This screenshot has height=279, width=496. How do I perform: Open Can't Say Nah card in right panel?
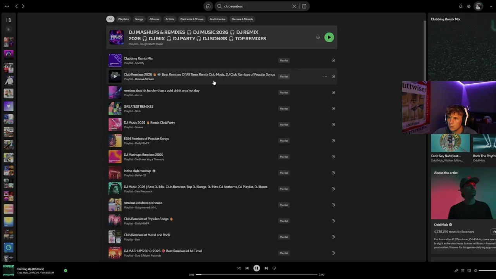(450, 148)
